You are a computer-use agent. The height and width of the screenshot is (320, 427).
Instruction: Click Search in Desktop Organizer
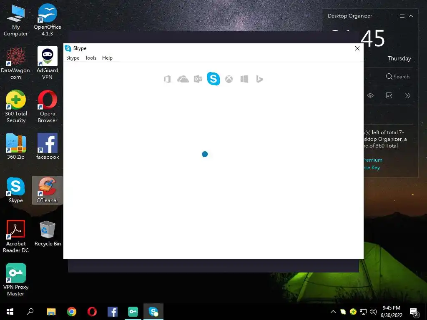397,77
